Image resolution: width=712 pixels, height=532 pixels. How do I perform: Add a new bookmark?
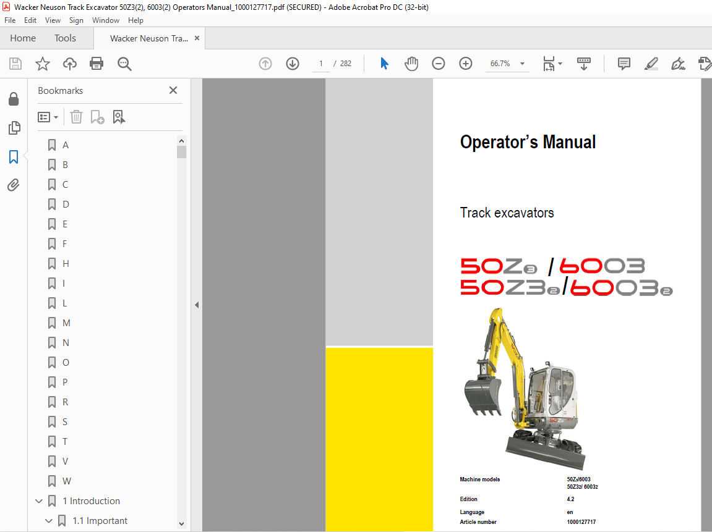pyautogui.click(x=97, y=117)
